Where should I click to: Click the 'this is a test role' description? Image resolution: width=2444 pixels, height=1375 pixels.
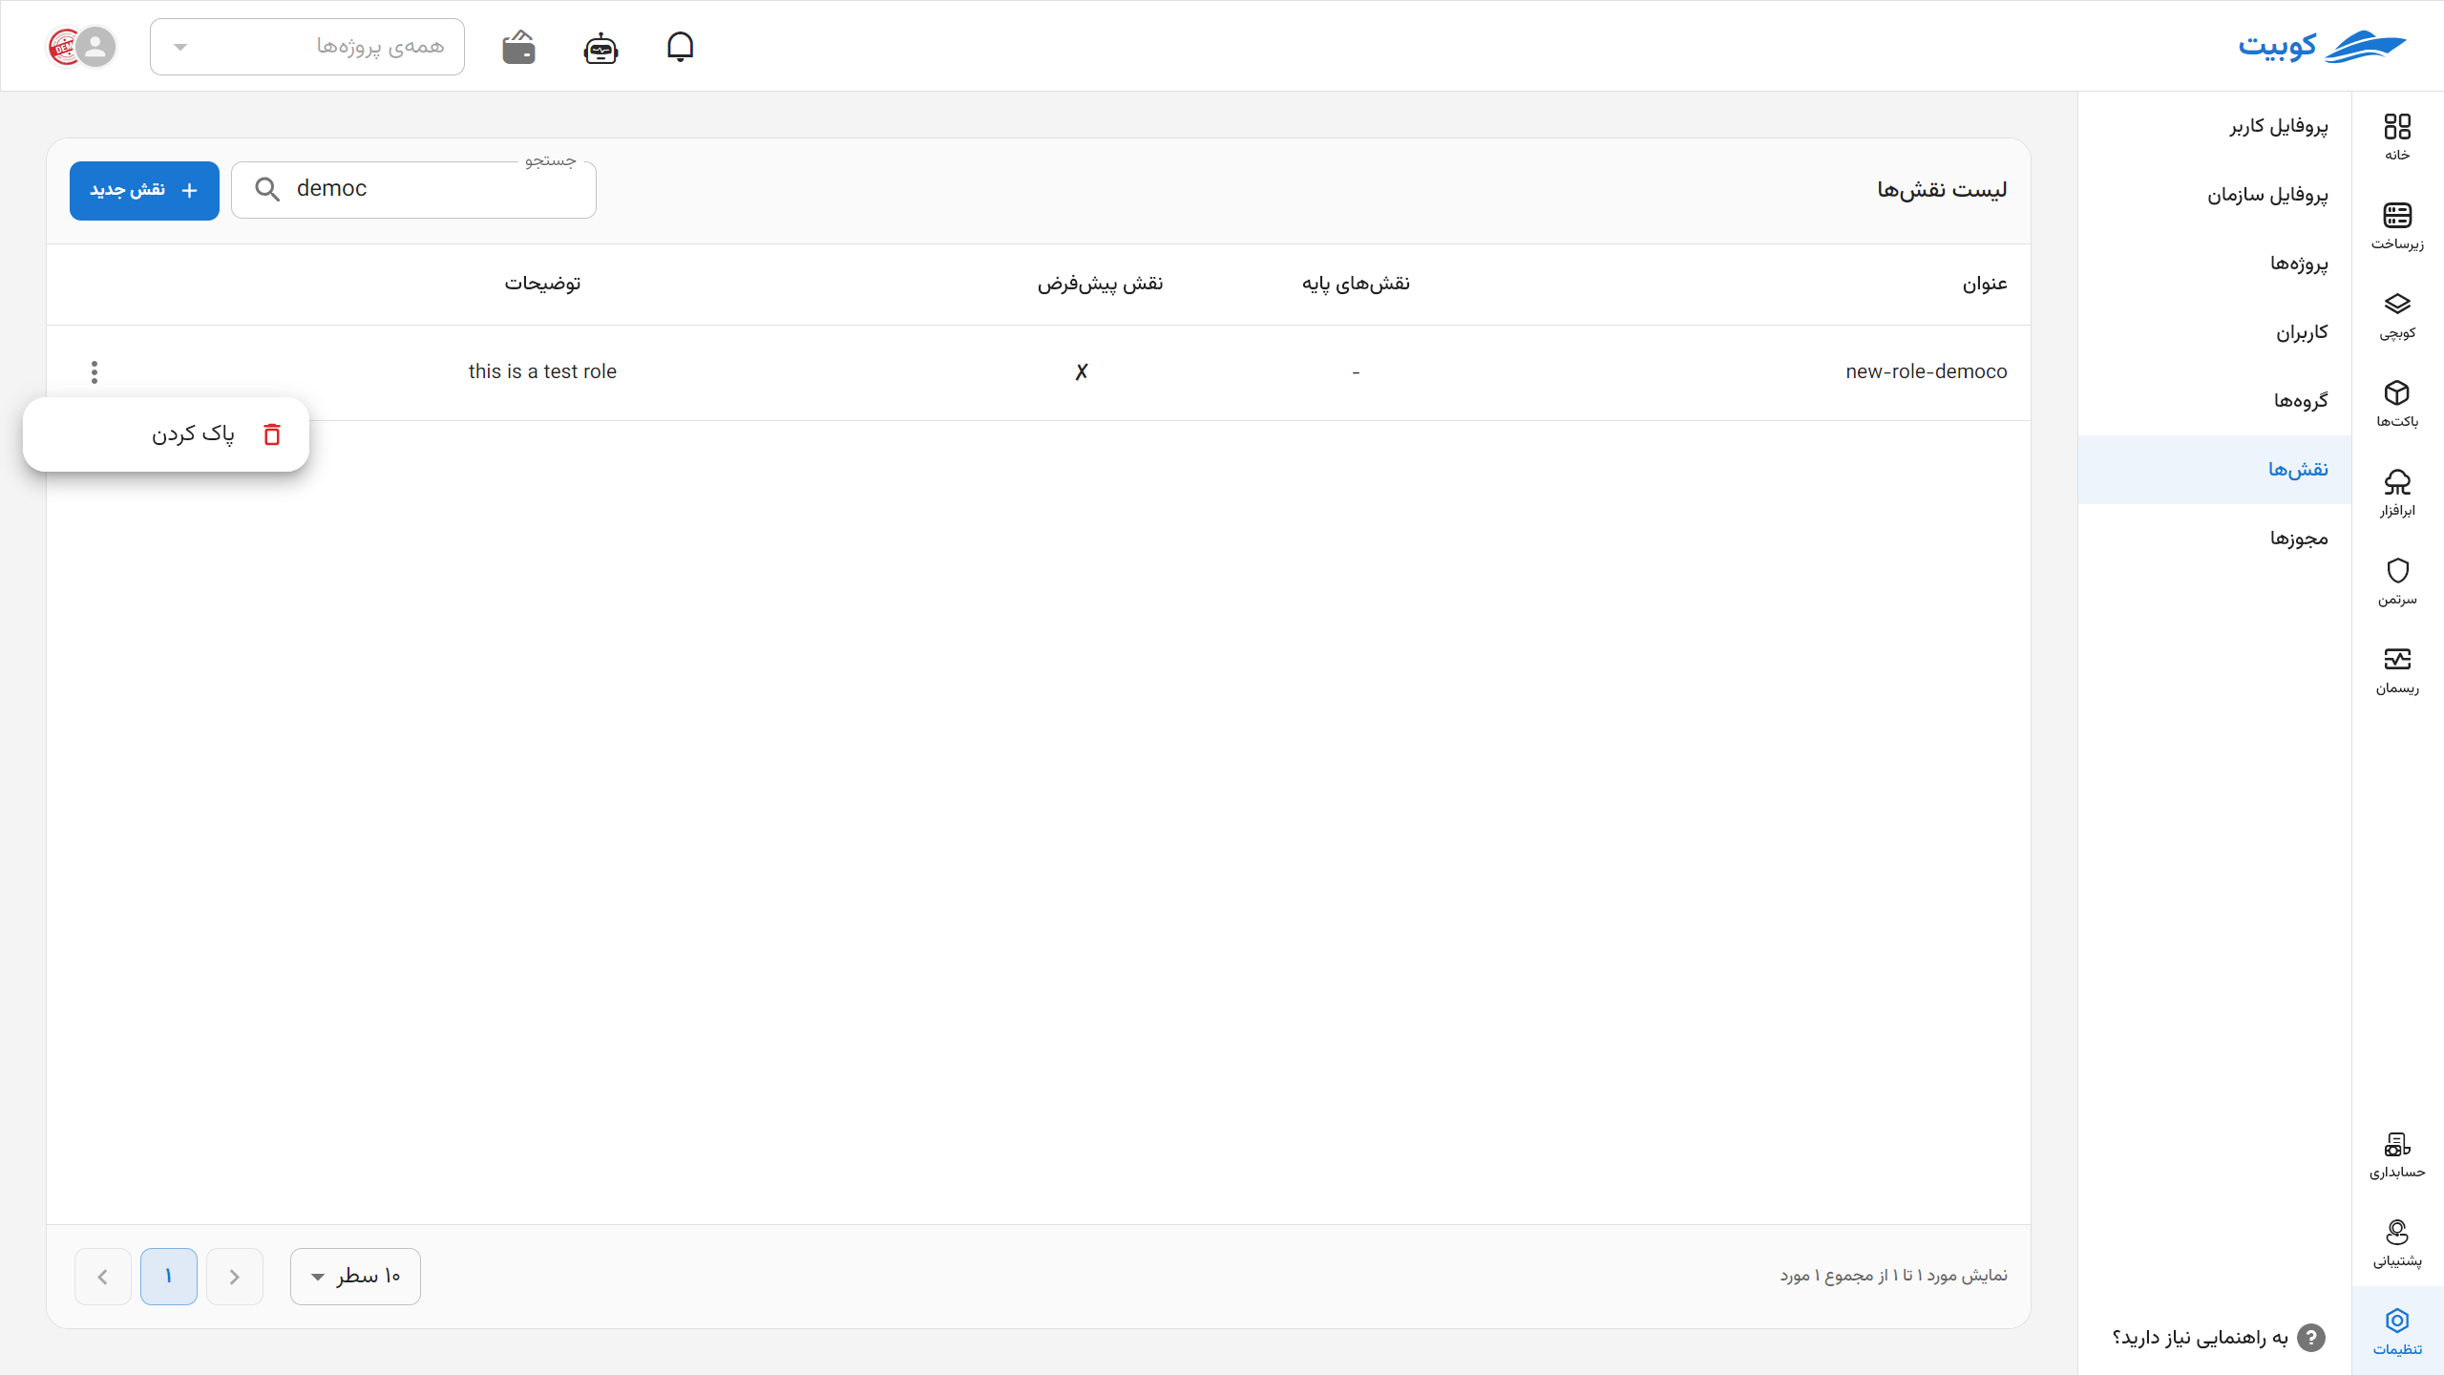[x=542, y=371]
